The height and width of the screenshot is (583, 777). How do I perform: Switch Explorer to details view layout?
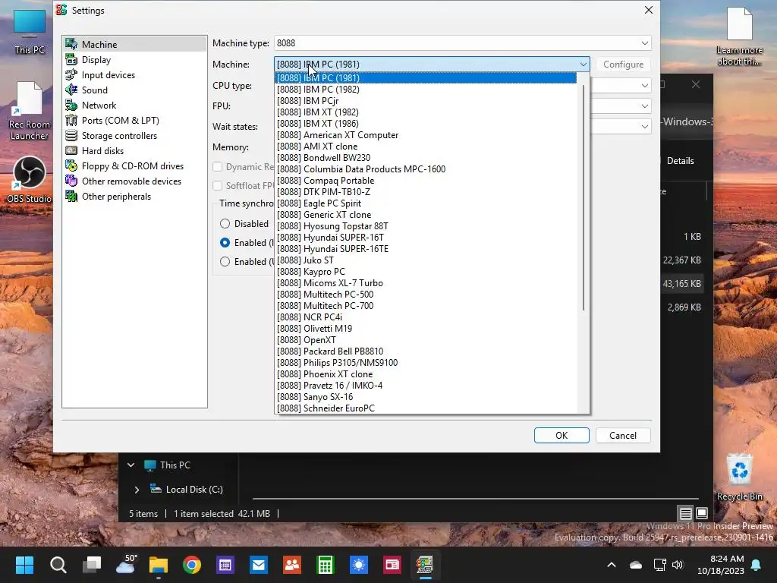point(685,513)
